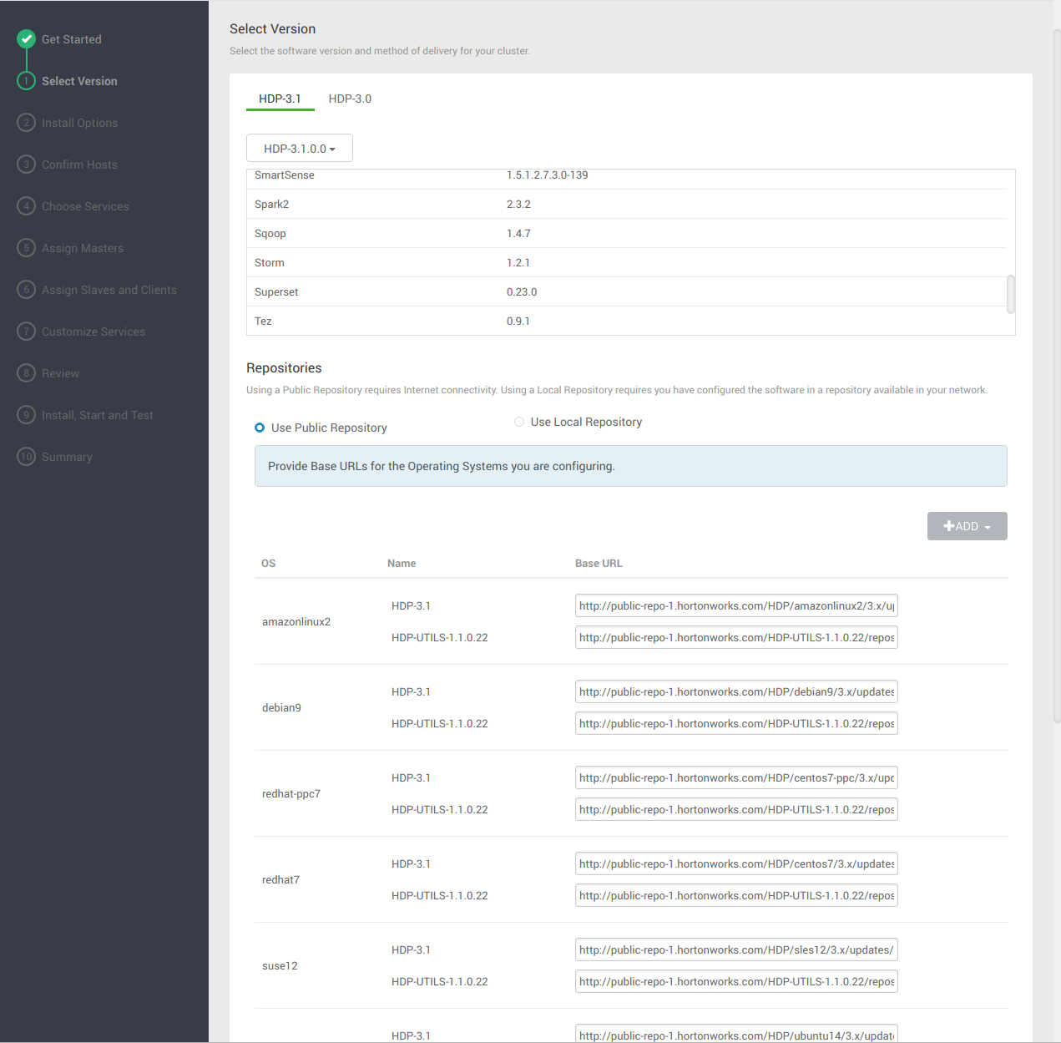This screenshot has height=1043, width=1061.
Task: Edit debian9 HDP-3.1 base URL field
Action: [x=736, y=691]
